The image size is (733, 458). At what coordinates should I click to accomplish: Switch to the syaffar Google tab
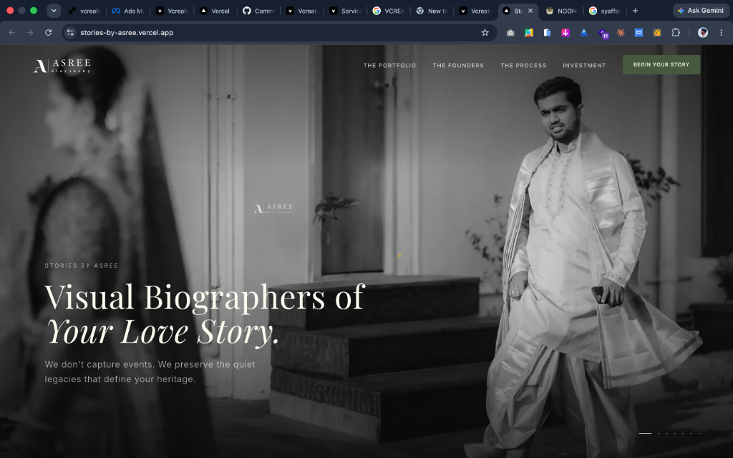click(x=604, y=11)
